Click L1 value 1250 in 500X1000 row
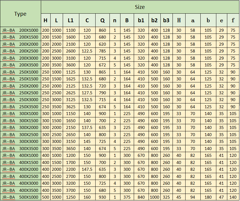Screen dimensions: 240x201 [x=71, y=197]
